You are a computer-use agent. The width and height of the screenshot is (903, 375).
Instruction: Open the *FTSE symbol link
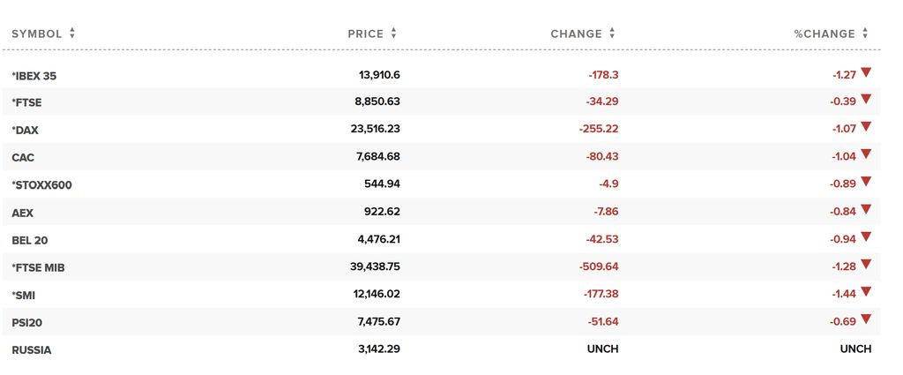point(26,102)
